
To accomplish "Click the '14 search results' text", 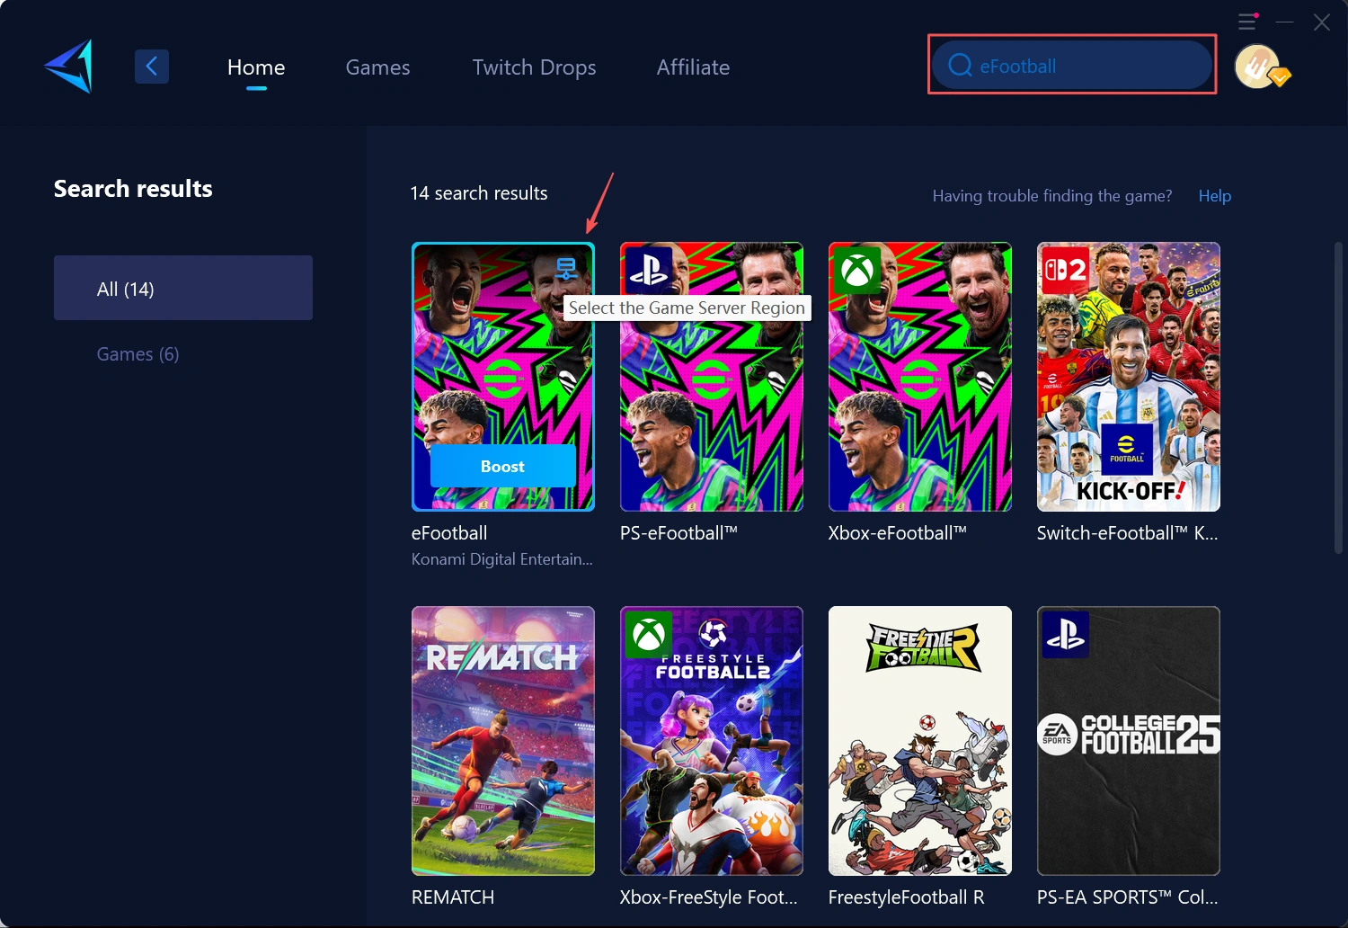I will pyautogui.click(x=479, y=193).
